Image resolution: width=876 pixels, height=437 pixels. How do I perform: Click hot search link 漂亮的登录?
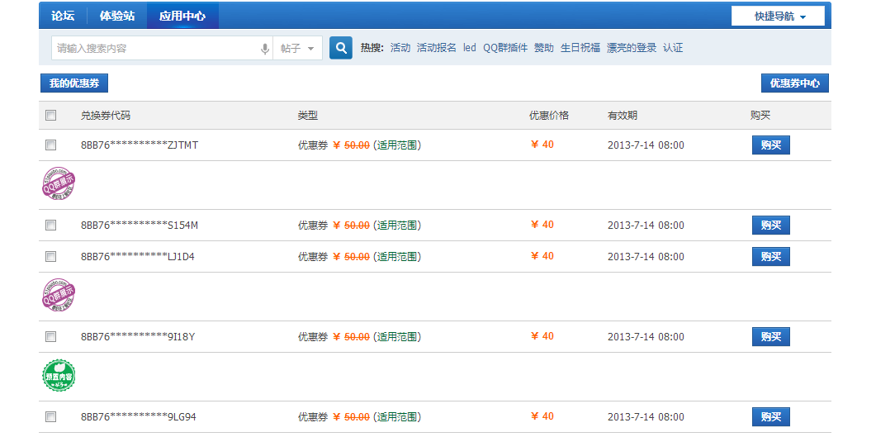click(632, 48)
